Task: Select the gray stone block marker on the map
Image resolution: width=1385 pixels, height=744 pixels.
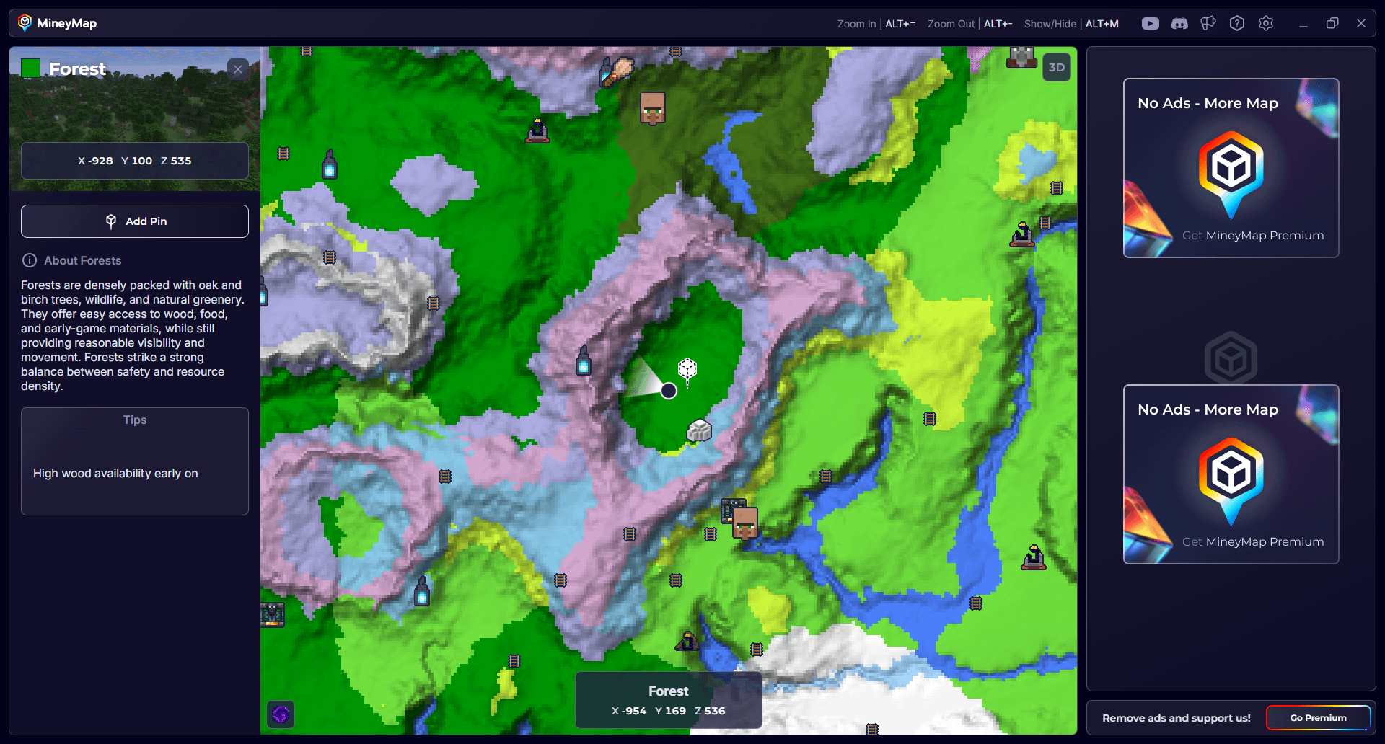Action: point(699,431)
